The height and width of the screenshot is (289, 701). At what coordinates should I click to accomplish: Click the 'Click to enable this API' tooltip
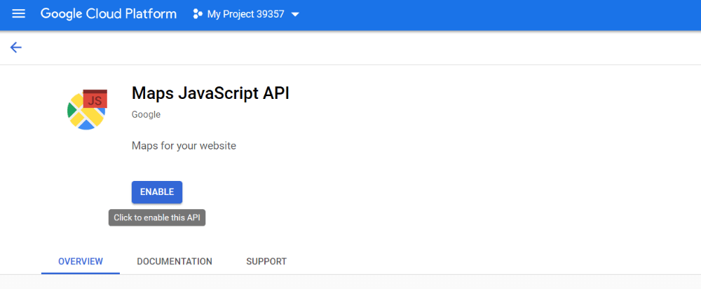point(157,218)
